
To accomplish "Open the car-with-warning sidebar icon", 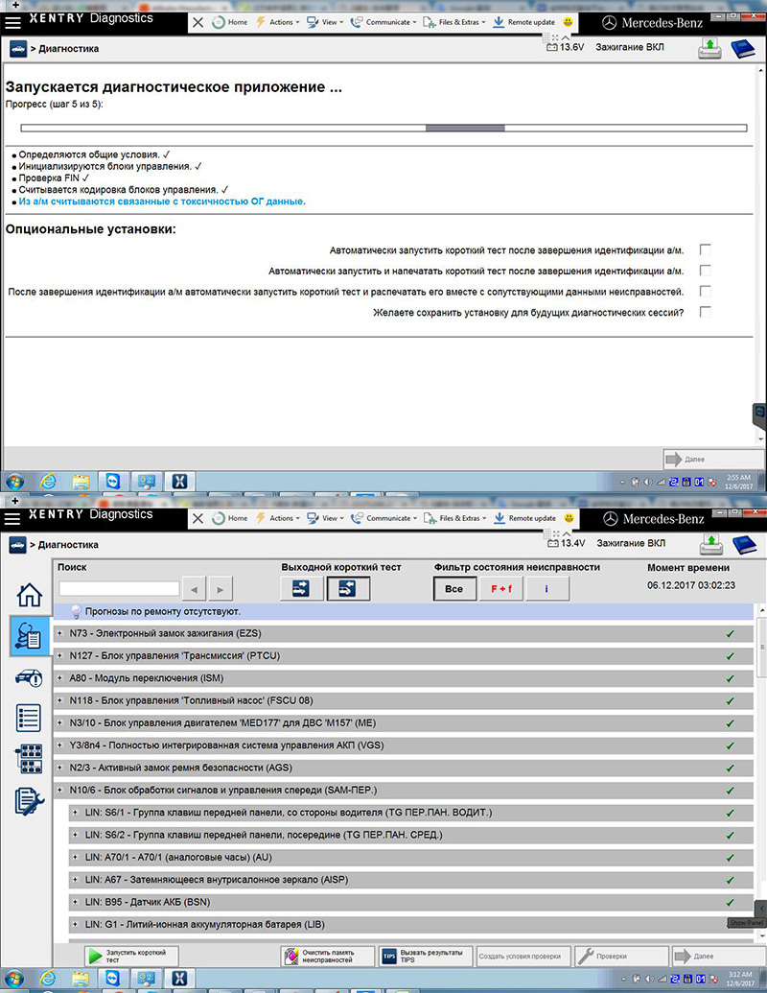I will (x=29, y=678).
